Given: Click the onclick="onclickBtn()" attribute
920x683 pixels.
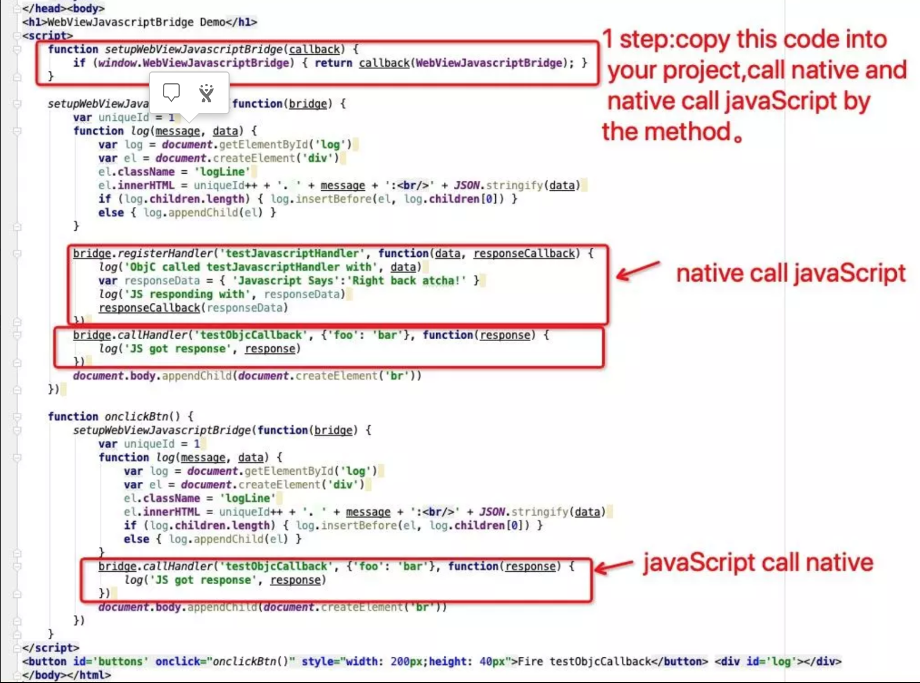Looking at the screenshot, I should coord(226,662).
